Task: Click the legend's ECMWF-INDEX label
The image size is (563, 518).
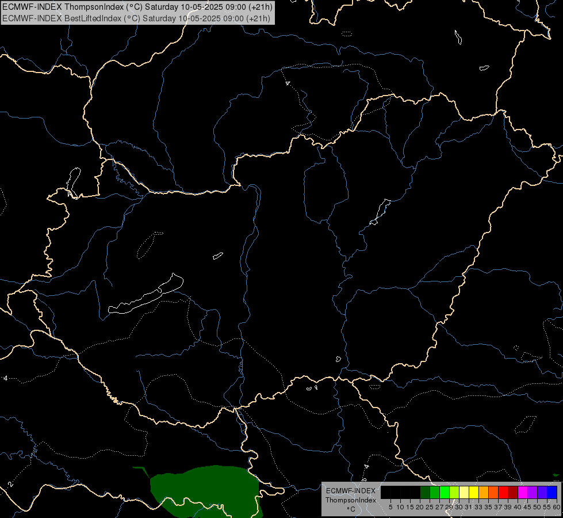Action: (351, 491)
